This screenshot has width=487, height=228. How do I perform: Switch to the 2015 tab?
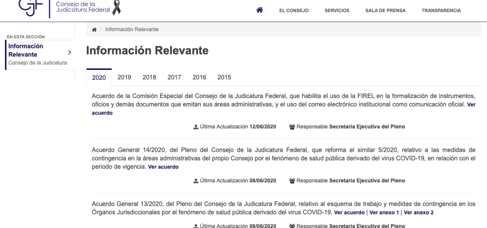point(224,77)
